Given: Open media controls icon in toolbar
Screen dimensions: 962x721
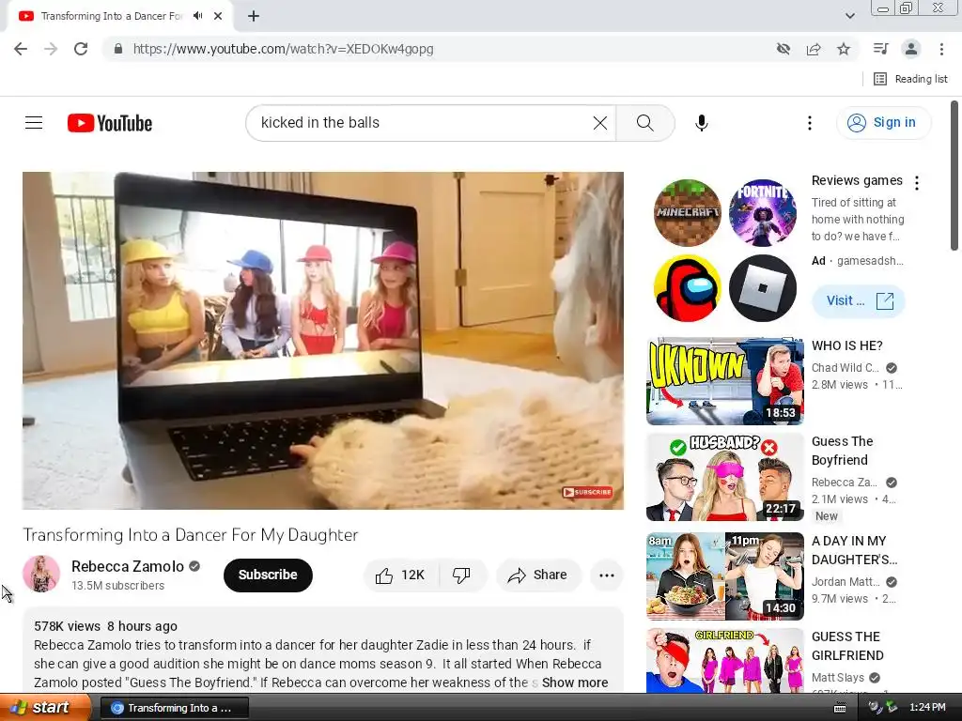Looking at the screenshot, I should point(880,49).
